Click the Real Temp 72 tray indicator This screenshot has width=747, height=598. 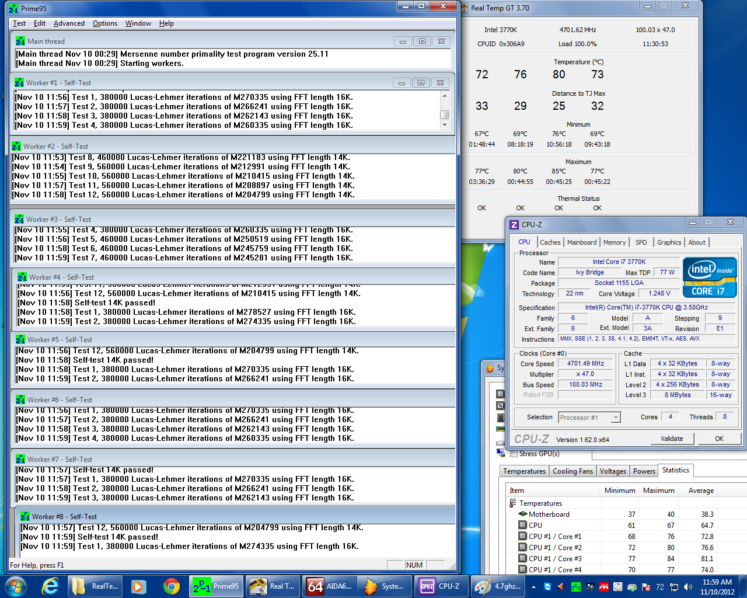click(x=660, y=587)
